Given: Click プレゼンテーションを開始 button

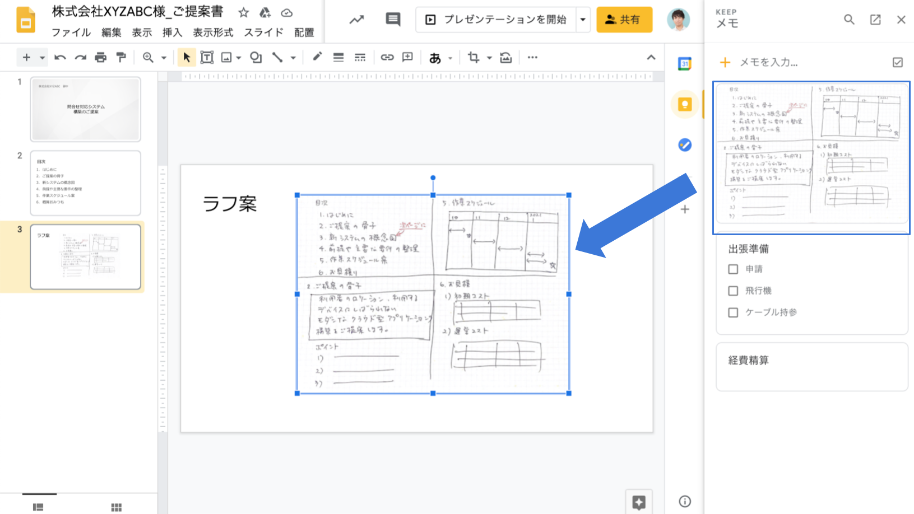Looking at the screenshot, I should pos(496,20).
